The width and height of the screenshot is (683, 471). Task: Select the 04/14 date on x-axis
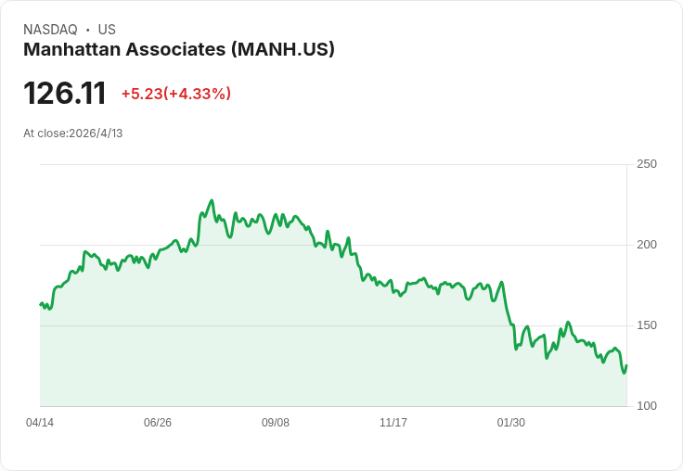(x=40, y=423)
